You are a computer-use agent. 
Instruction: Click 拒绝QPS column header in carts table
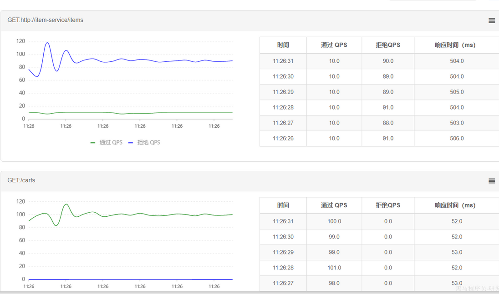click(x=388, y=205)
